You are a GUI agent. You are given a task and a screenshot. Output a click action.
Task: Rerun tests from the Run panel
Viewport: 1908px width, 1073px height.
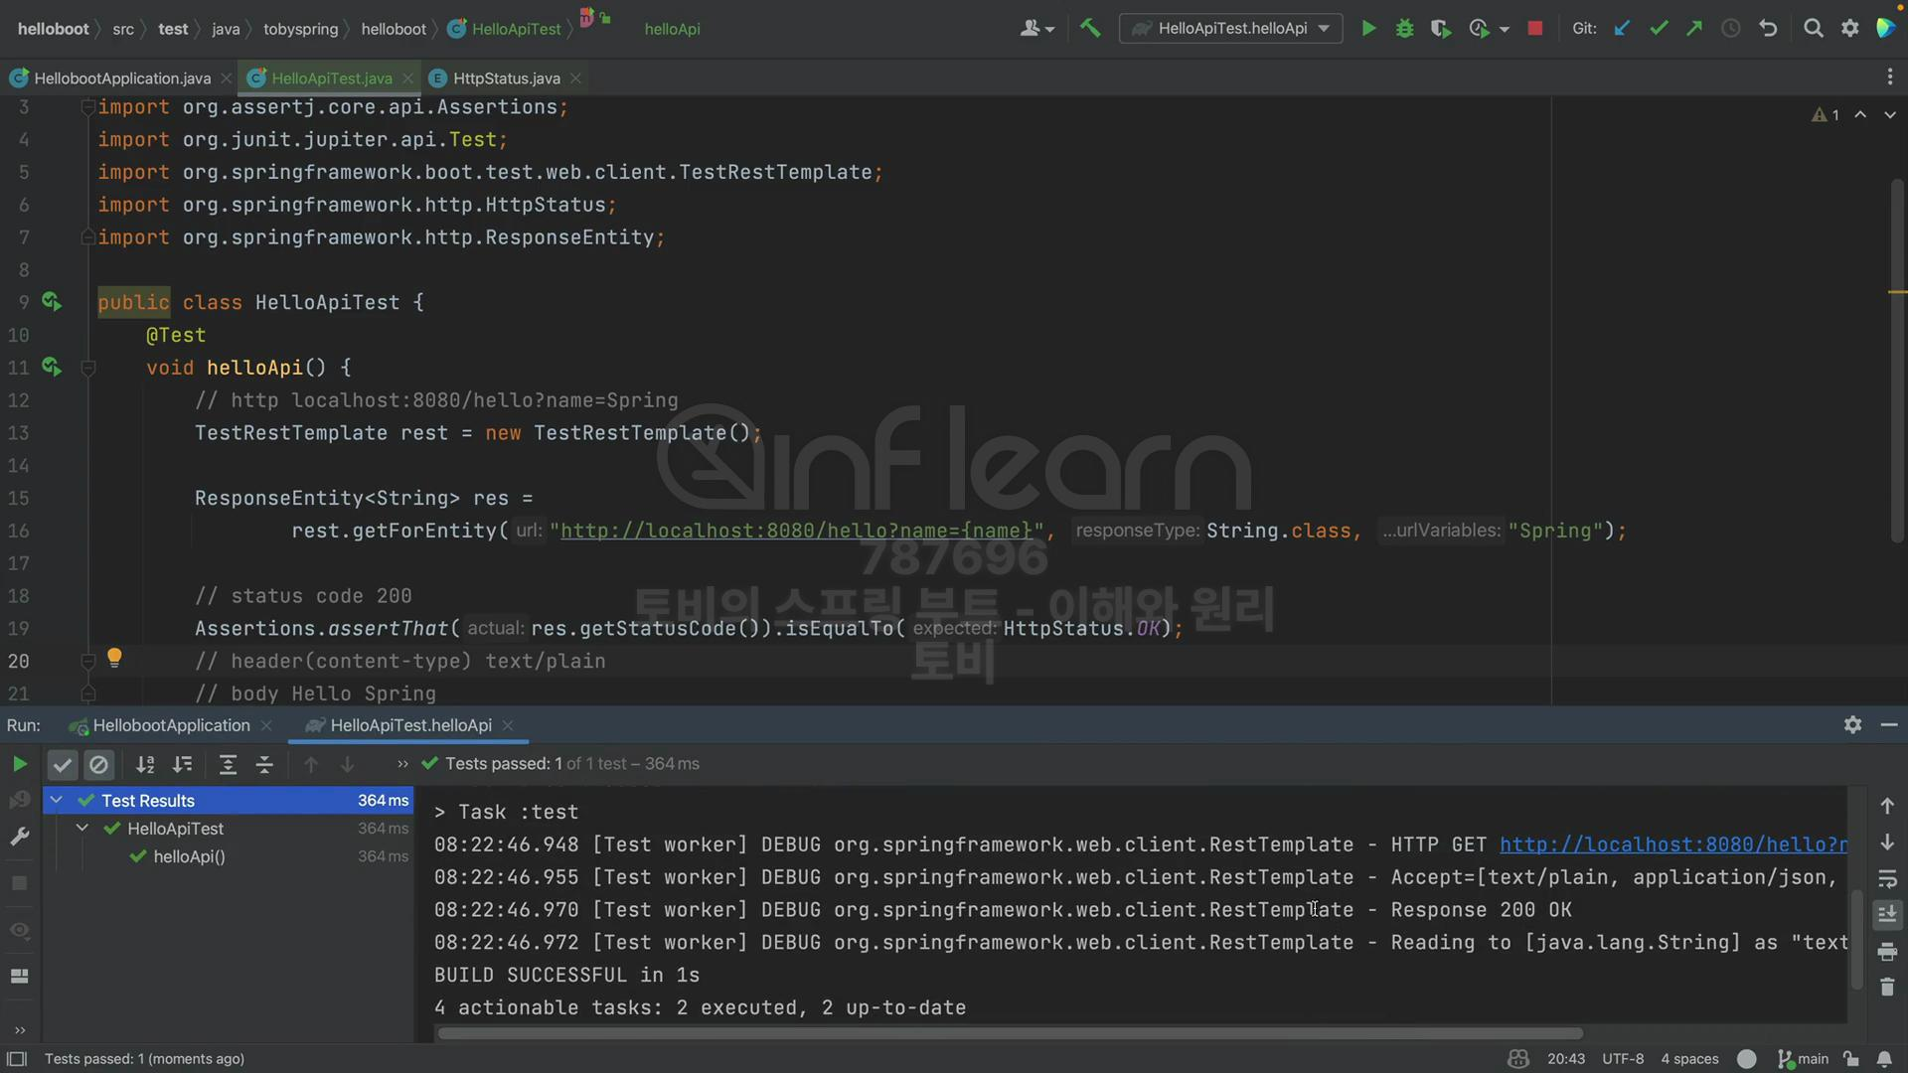19,764
